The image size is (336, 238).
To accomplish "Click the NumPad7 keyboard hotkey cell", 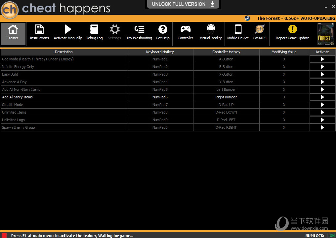I will 160,105.
